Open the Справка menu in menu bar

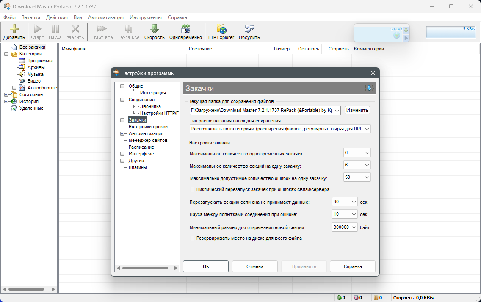click(x=177, y=17)
